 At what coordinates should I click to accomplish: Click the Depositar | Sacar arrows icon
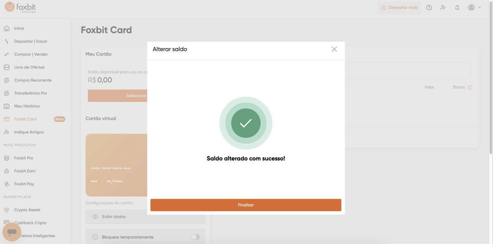pyautogui.click(x=6, y=41)
